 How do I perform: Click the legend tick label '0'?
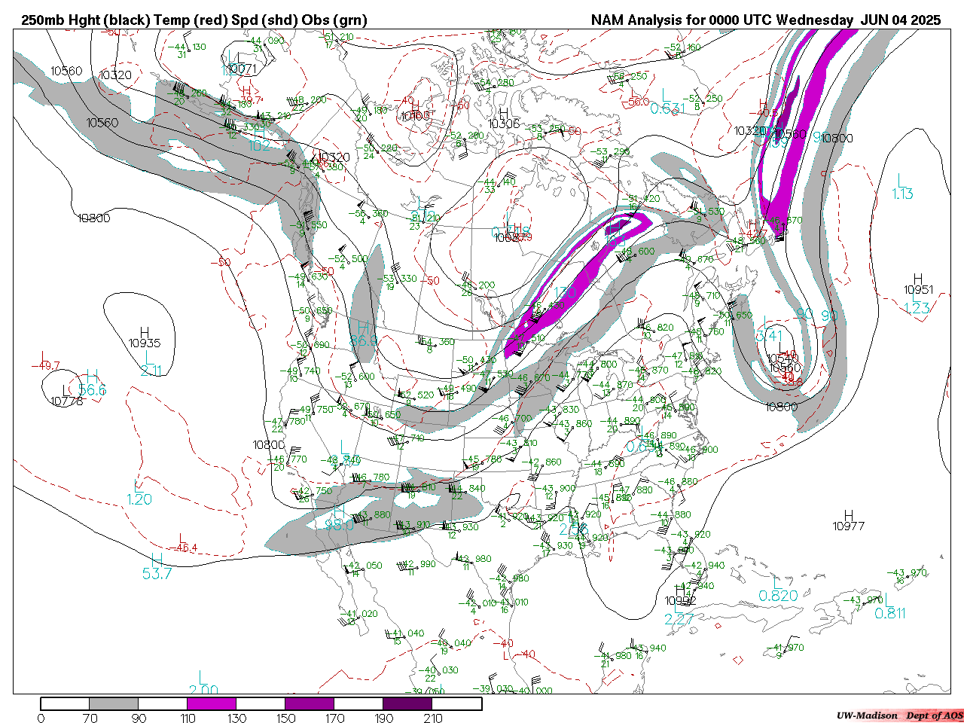point(41,718)
